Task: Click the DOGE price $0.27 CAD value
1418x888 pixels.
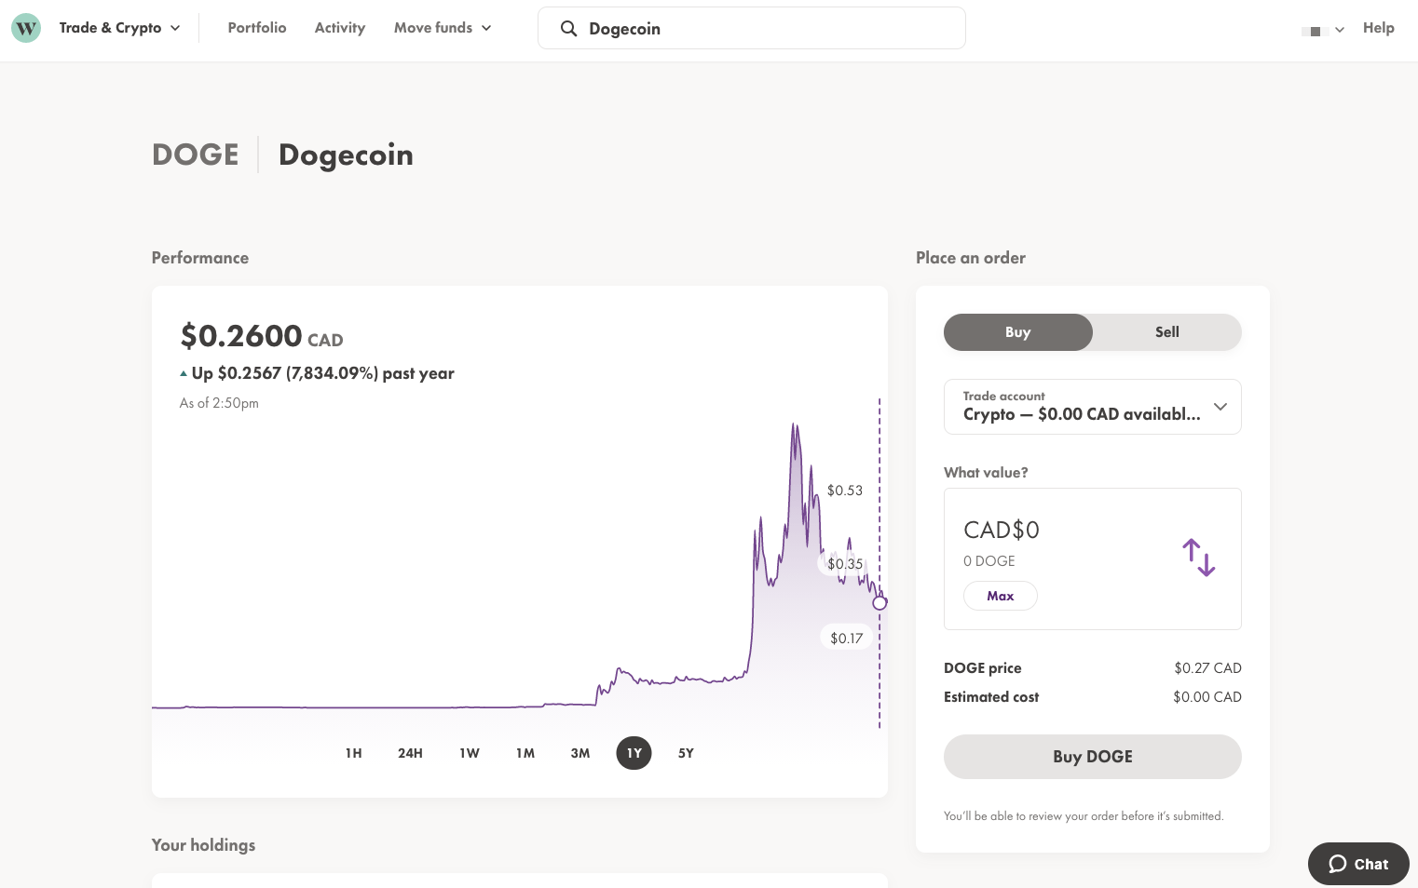Action: (x=1207, y=668)
